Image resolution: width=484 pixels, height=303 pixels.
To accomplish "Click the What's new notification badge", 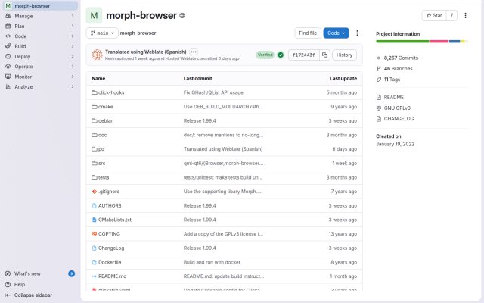I will tap(71, 273).
